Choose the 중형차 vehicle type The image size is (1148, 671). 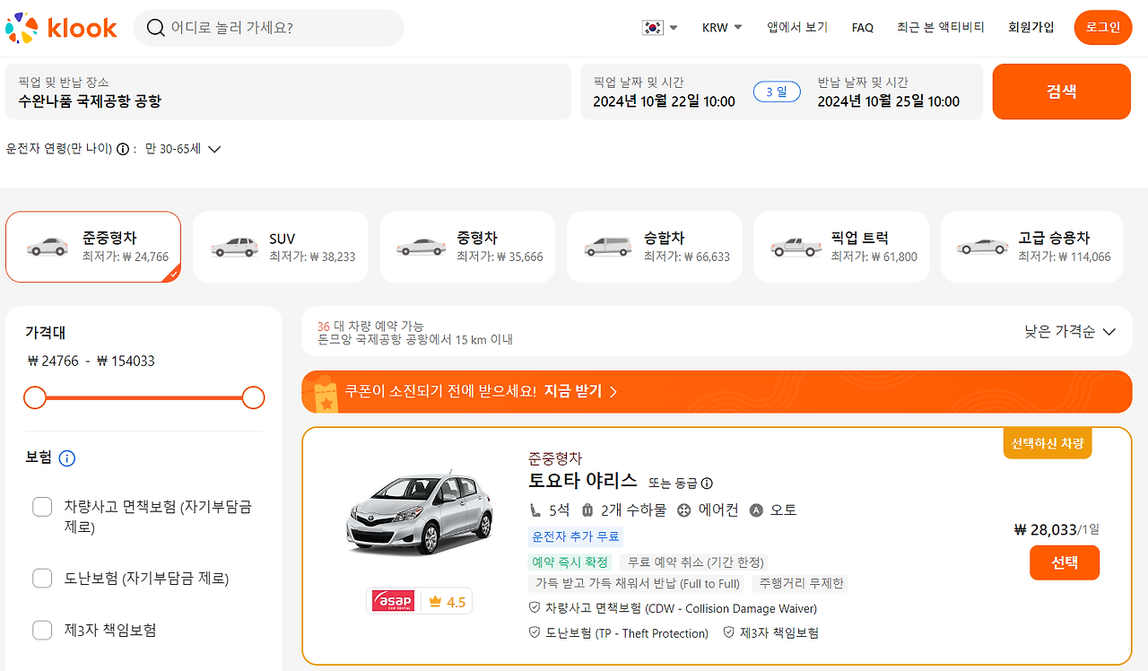(466, 247)
